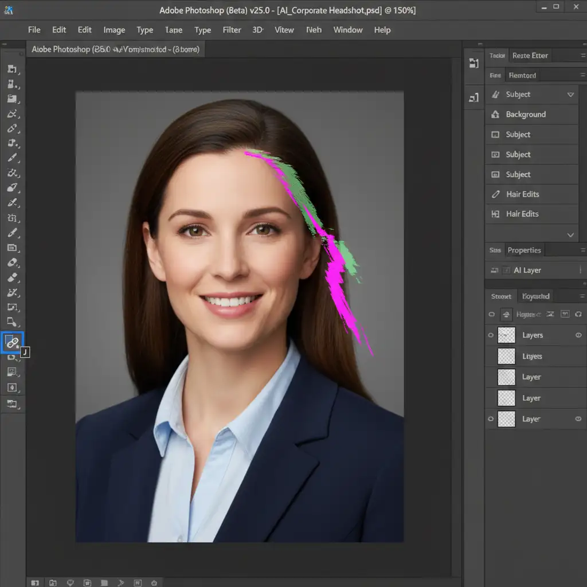The image size is (587, 587).
Task: Select the Background entry in the list
Action: (x=526, y=115)
